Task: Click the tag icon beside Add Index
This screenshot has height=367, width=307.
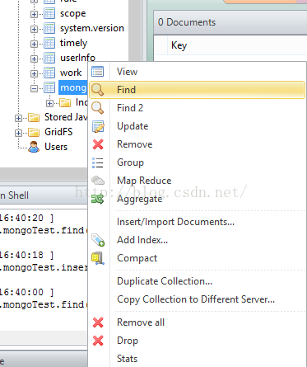Action: 98,240
